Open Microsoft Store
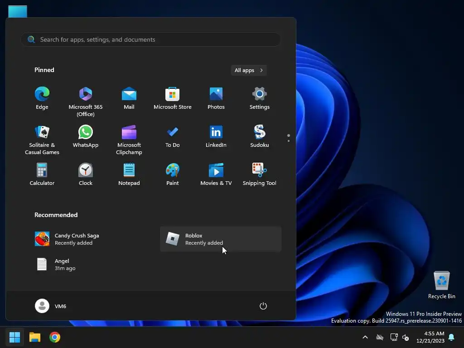This screenshot has width=464, height=348. [x=173, y=98]
